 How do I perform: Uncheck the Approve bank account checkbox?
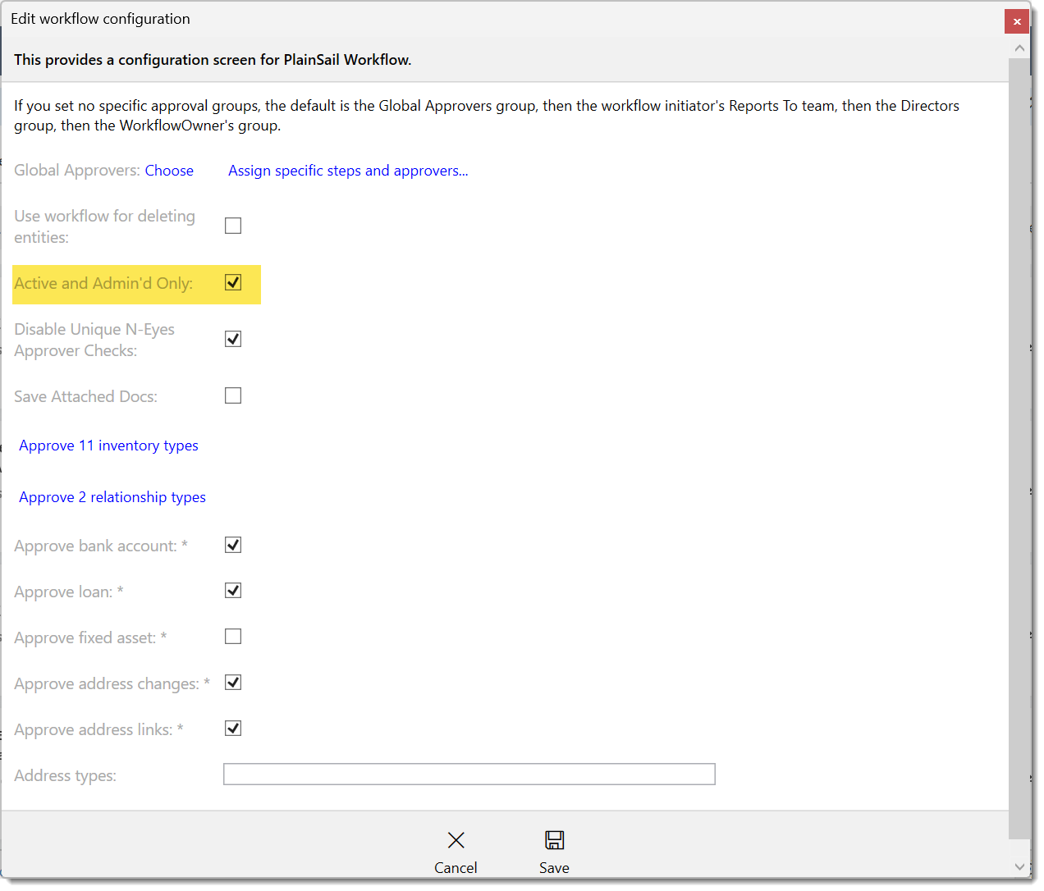pyautogui.click(x=233, y=545)
